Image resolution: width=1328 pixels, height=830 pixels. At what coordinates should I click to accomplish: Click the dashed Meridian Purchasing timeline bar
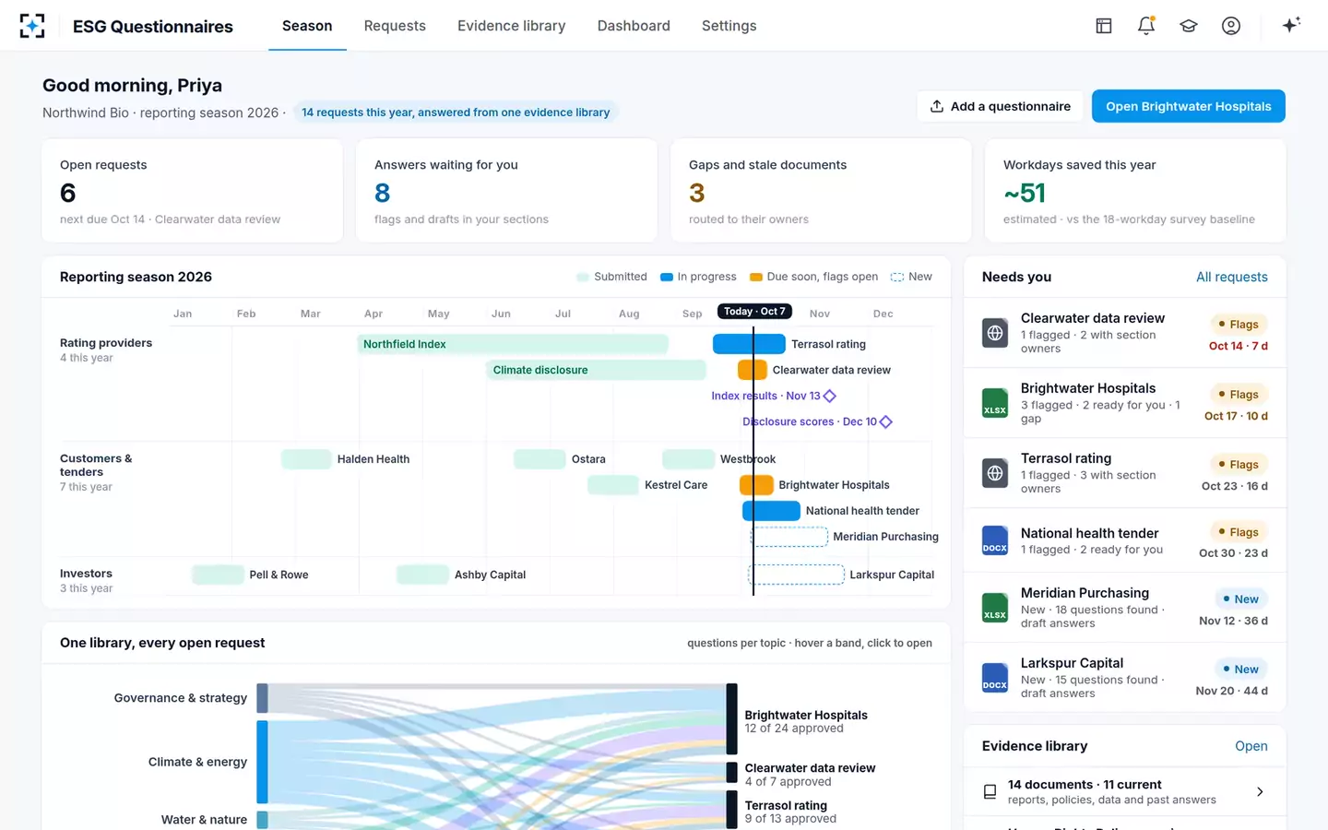(x=789, y=537)
